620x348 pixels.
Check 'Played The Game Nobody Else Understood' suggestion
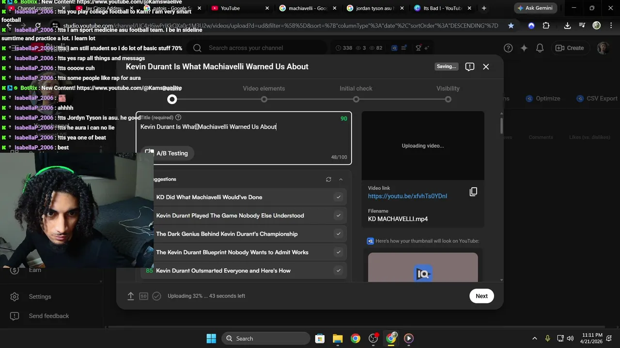click(339, 216)
